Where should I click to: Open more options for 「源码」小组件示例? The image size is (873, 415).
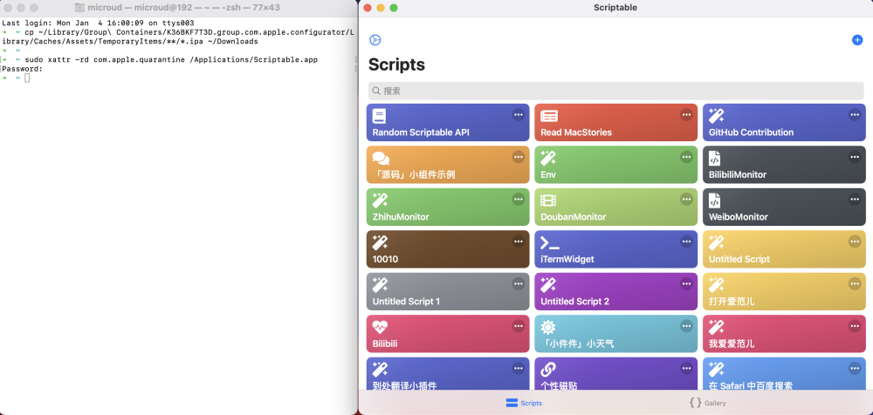[x=519, y=157]
